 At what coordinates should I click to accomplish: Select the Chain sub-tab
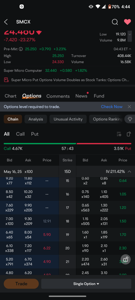click(13, 119)
